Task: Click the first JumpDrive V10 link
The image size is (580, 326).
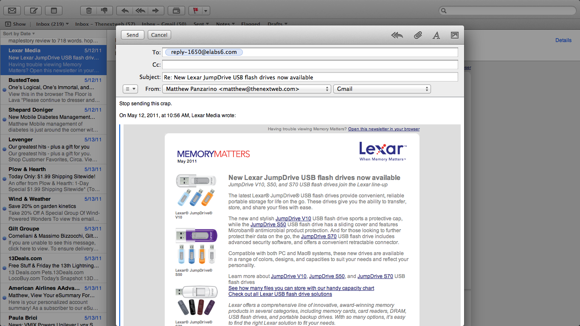Action: tap(293, 219)
